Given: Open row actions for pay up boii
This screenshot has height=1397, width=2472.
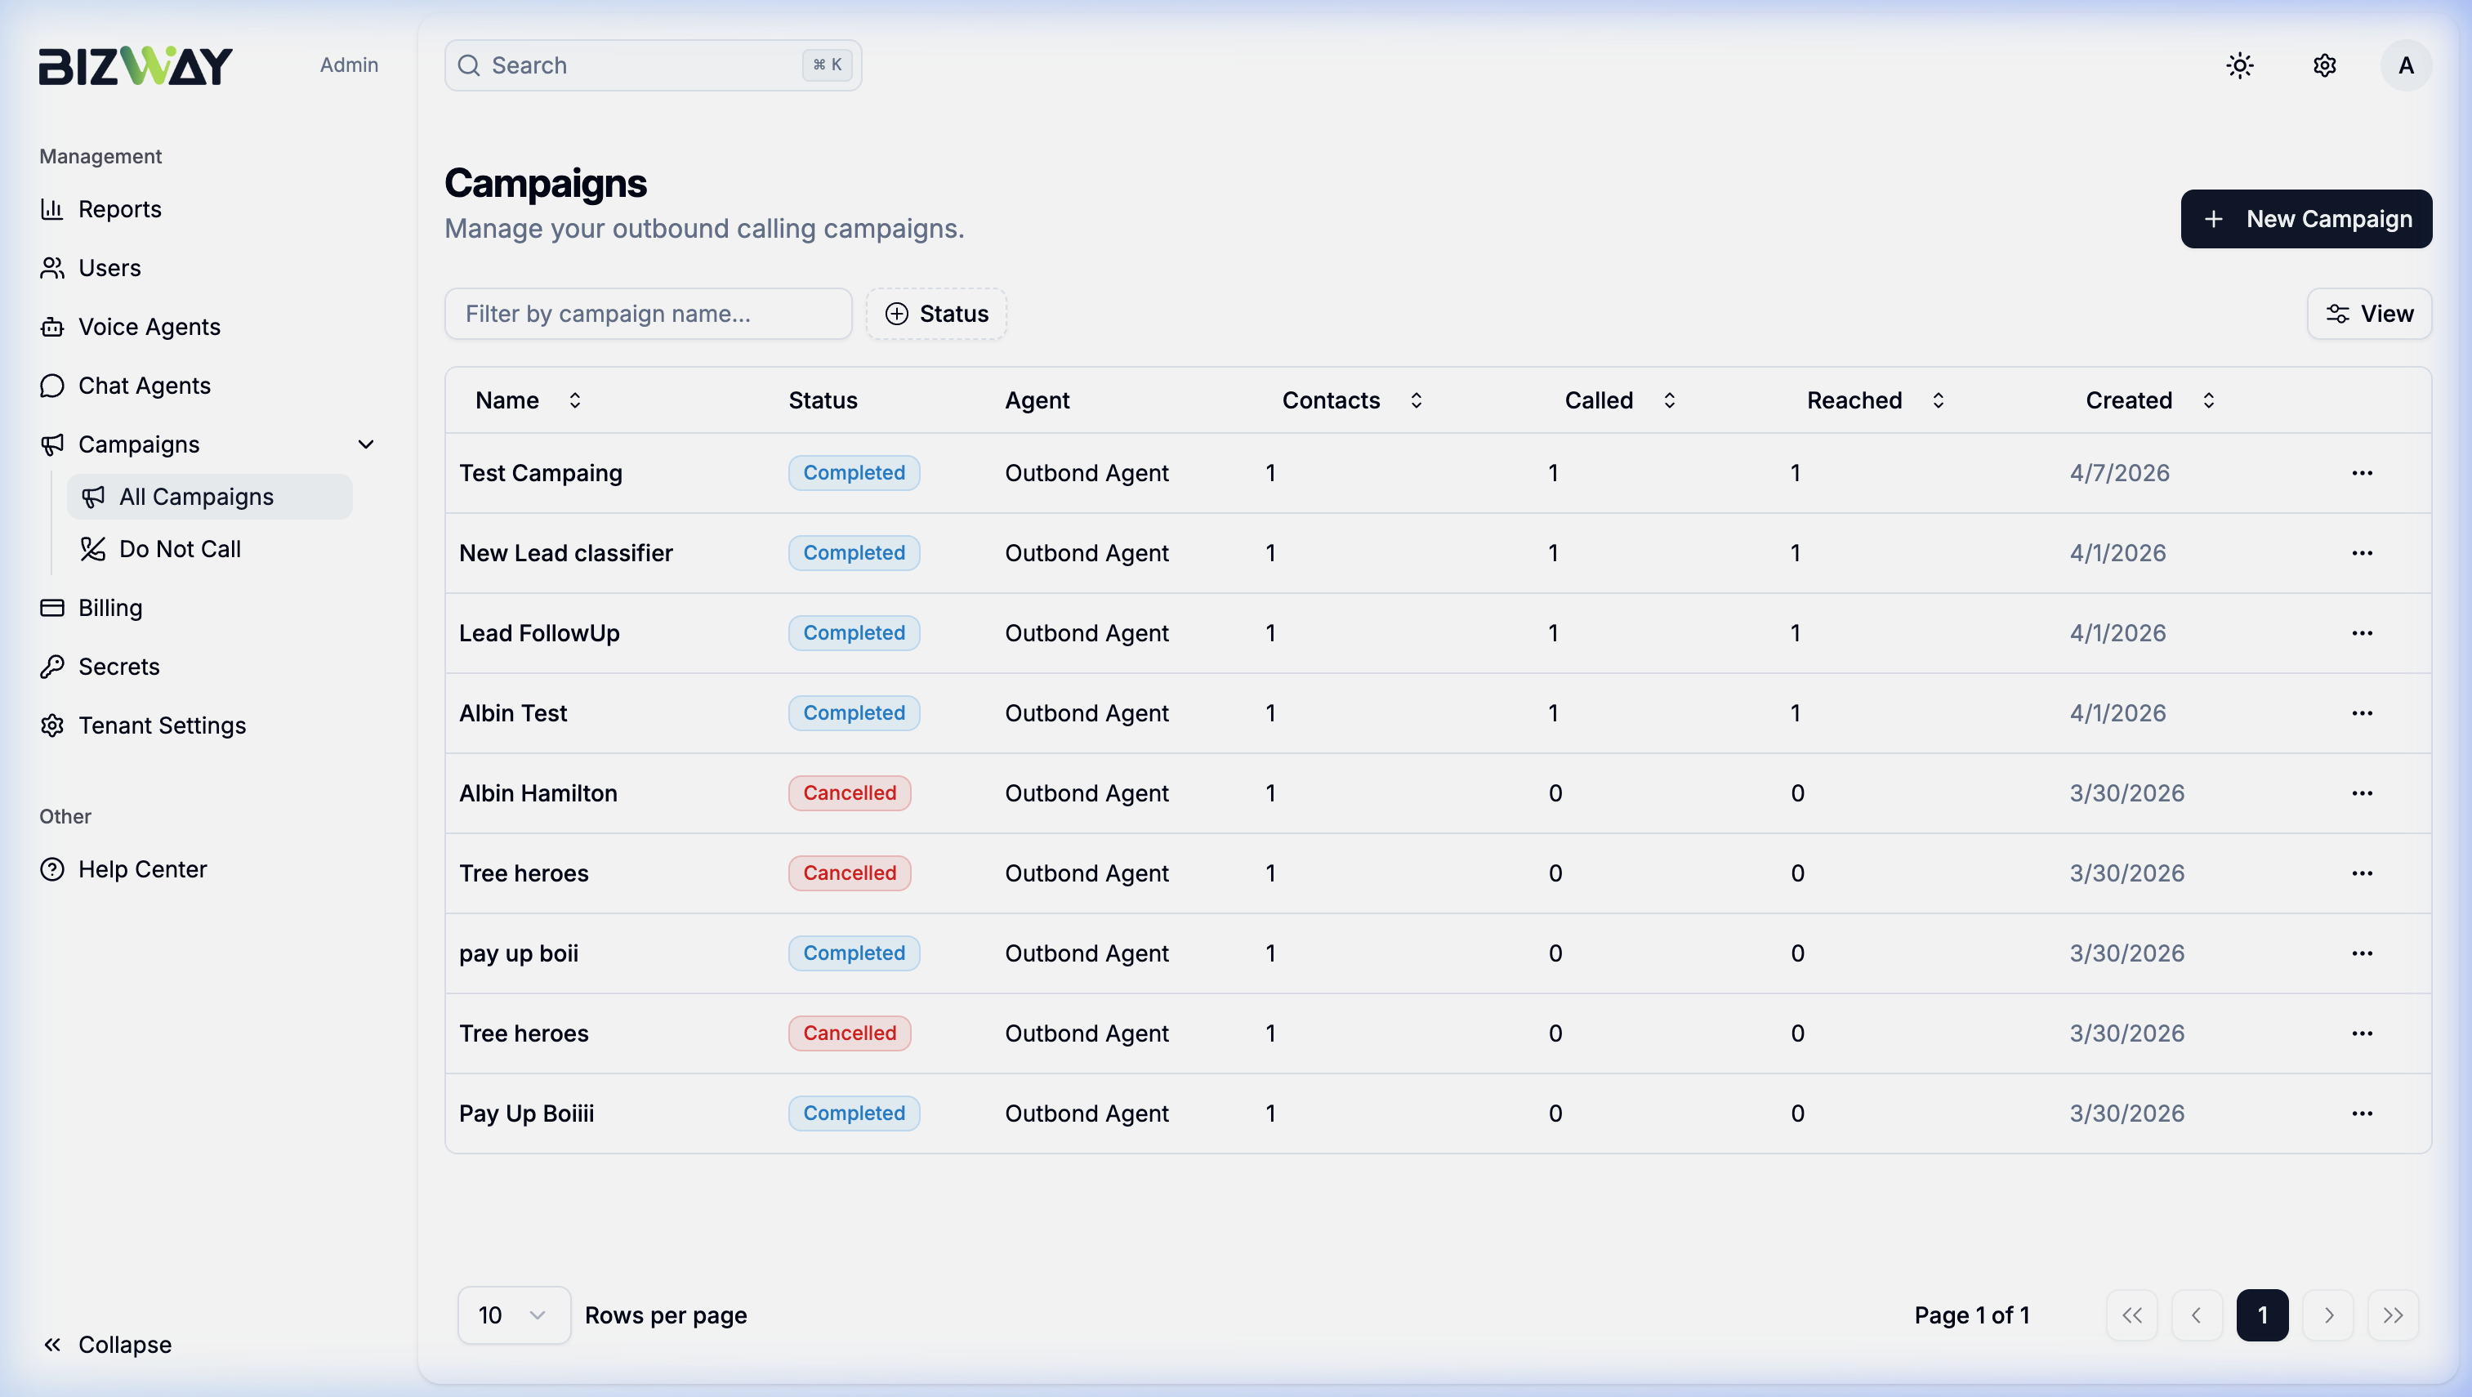Looking at the screenshot, I should coord(2362,953).
